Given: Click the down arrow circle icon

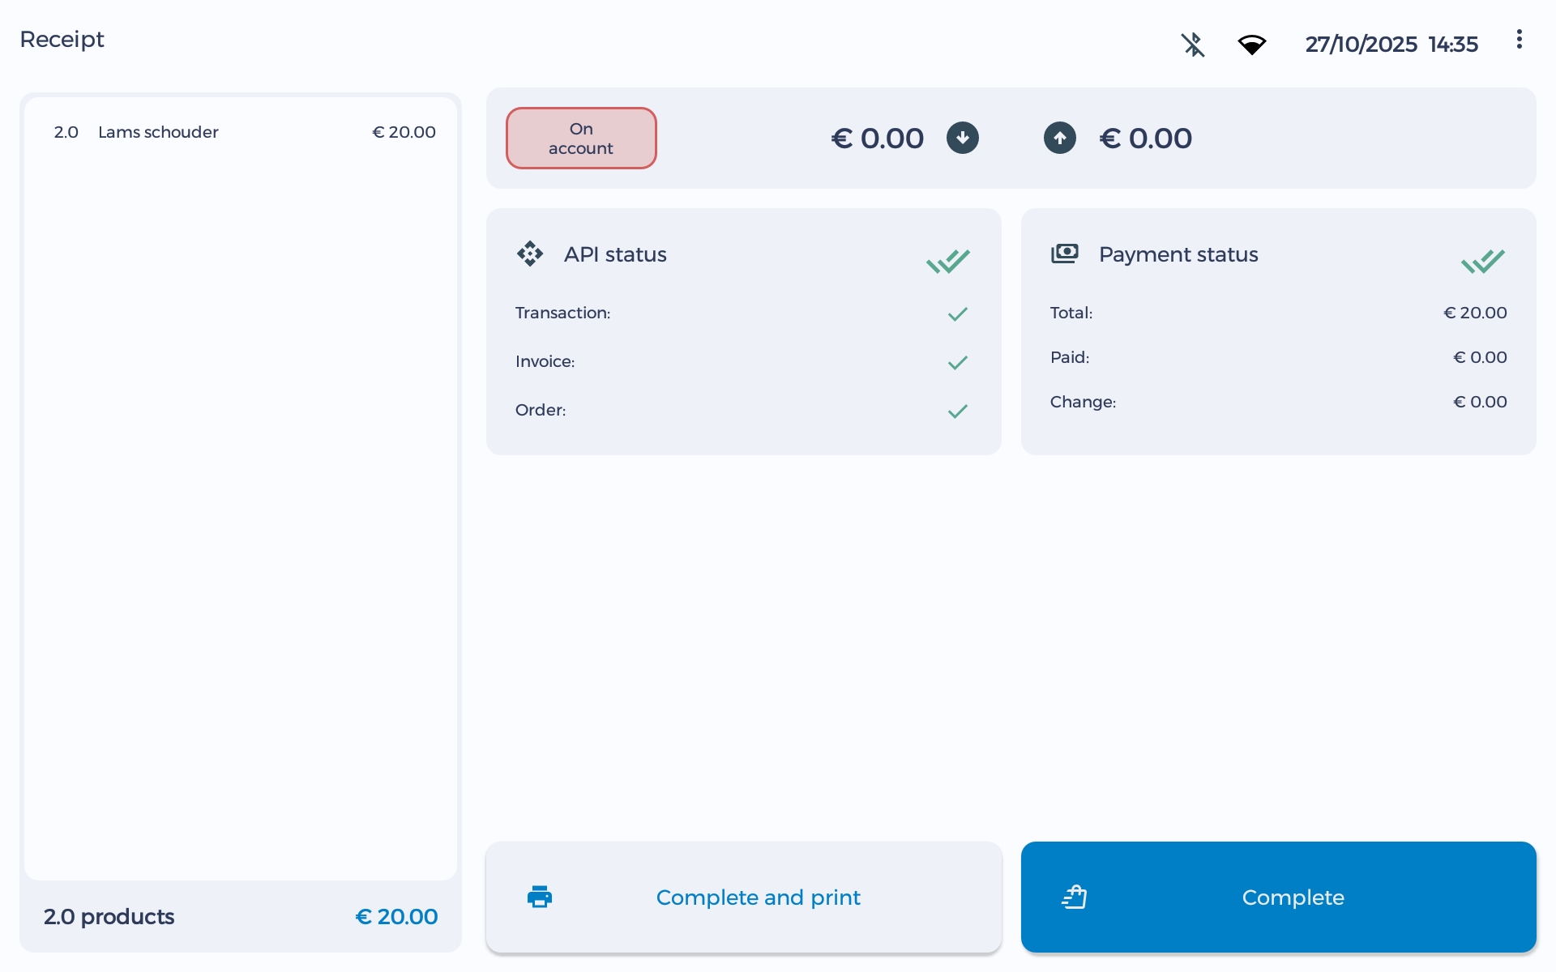Looking at the screenshot, I should [962, 138].
